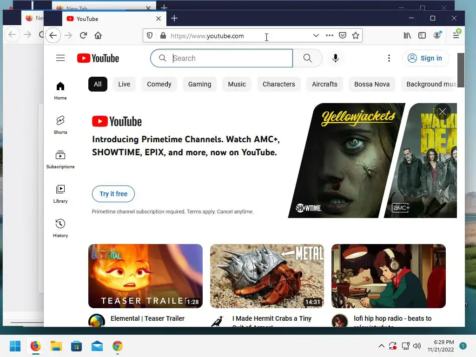476x357 pixels.
Task: Start voice search with the microphone icon
Action: [336, 58]
